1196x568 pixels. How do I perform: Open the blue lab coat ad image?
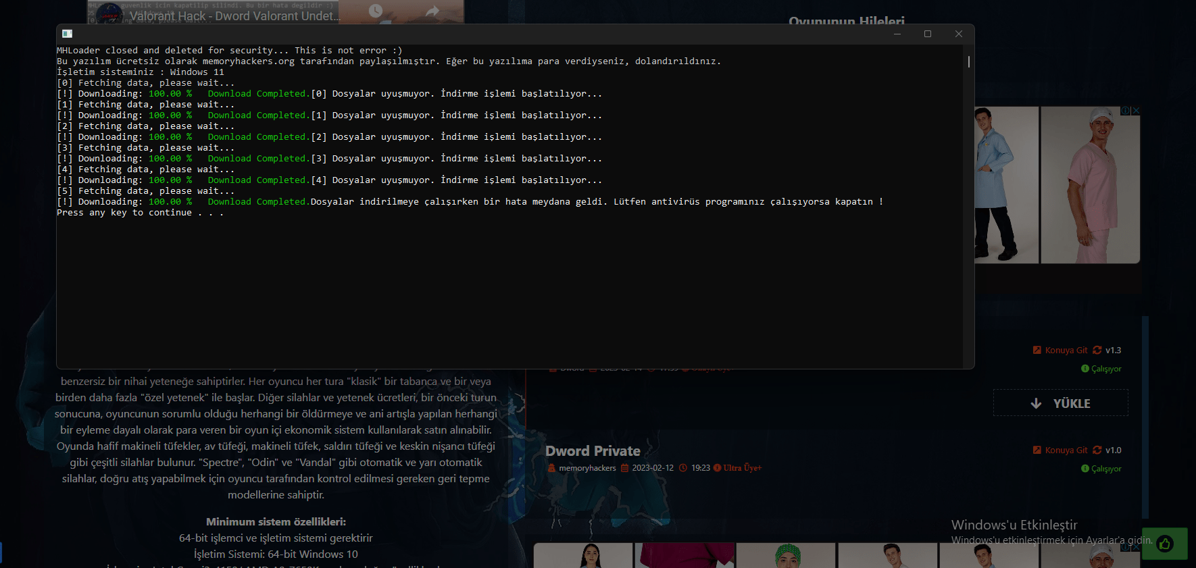[x=1006, y=184]
